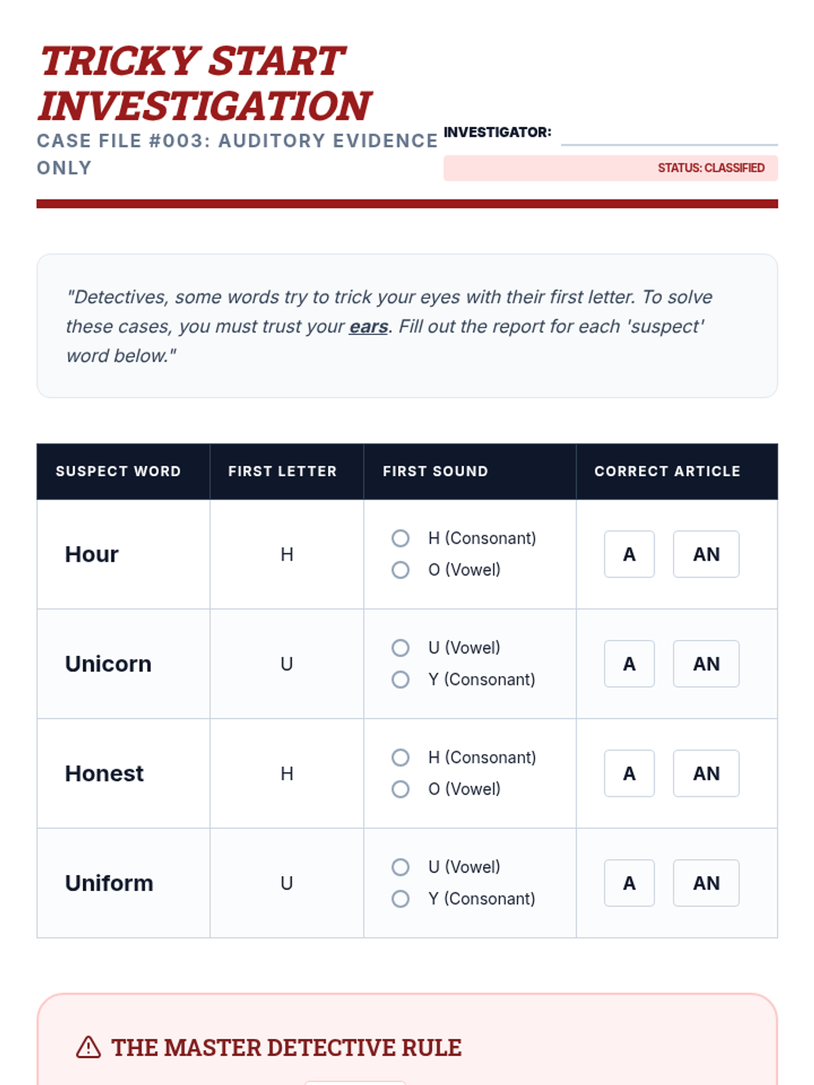814x1085 pixels.
Task: Mark U (Vowel) sound for Uniform
Action: (x=400, y=867)
